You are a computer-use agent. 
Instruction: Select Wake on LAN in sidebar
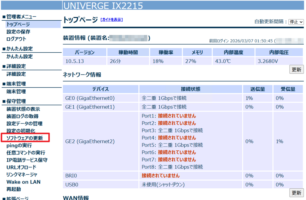[x=23, y=182]
